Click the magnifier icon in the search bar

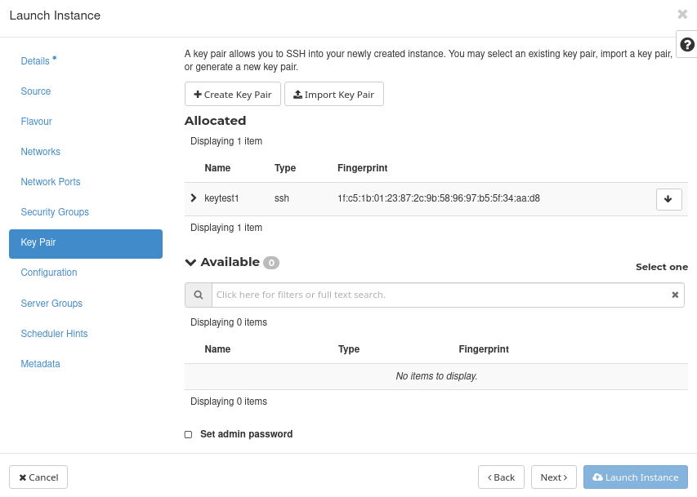[197, 295]
